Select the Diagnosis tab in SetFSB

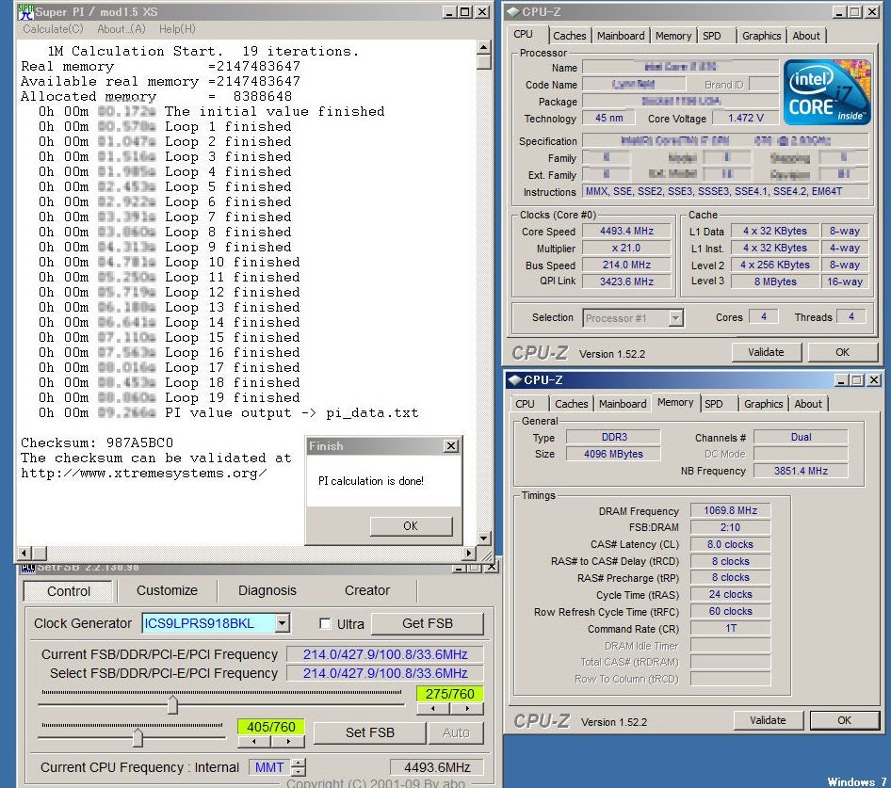267,591
